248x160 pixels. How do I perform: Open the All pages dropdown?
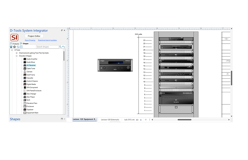click(x=139, y=120)
